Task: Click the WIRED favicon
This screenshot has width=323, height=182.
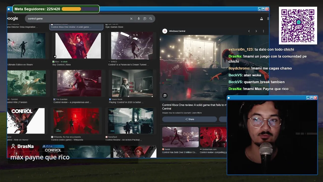Action: [x=109, y=62]
